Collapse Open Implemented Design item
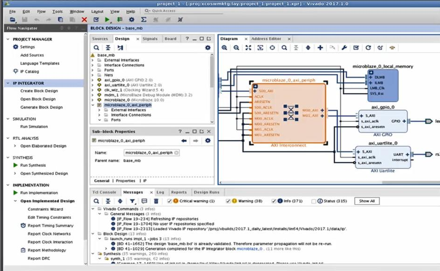 (15, 201)
